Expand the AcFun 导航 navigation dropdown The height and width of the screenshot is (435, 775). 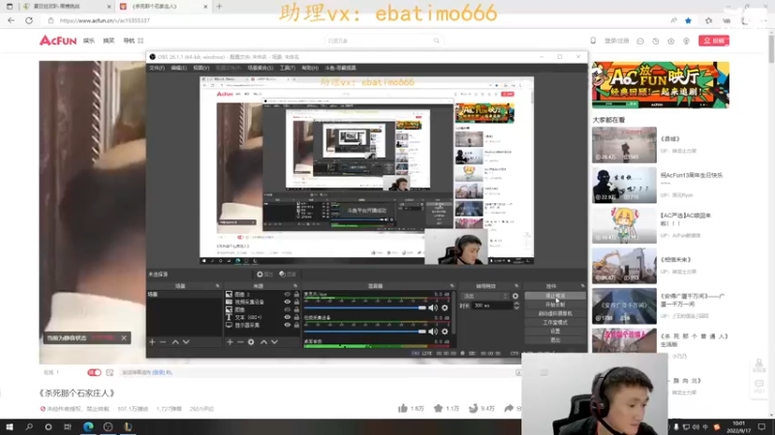133,41
